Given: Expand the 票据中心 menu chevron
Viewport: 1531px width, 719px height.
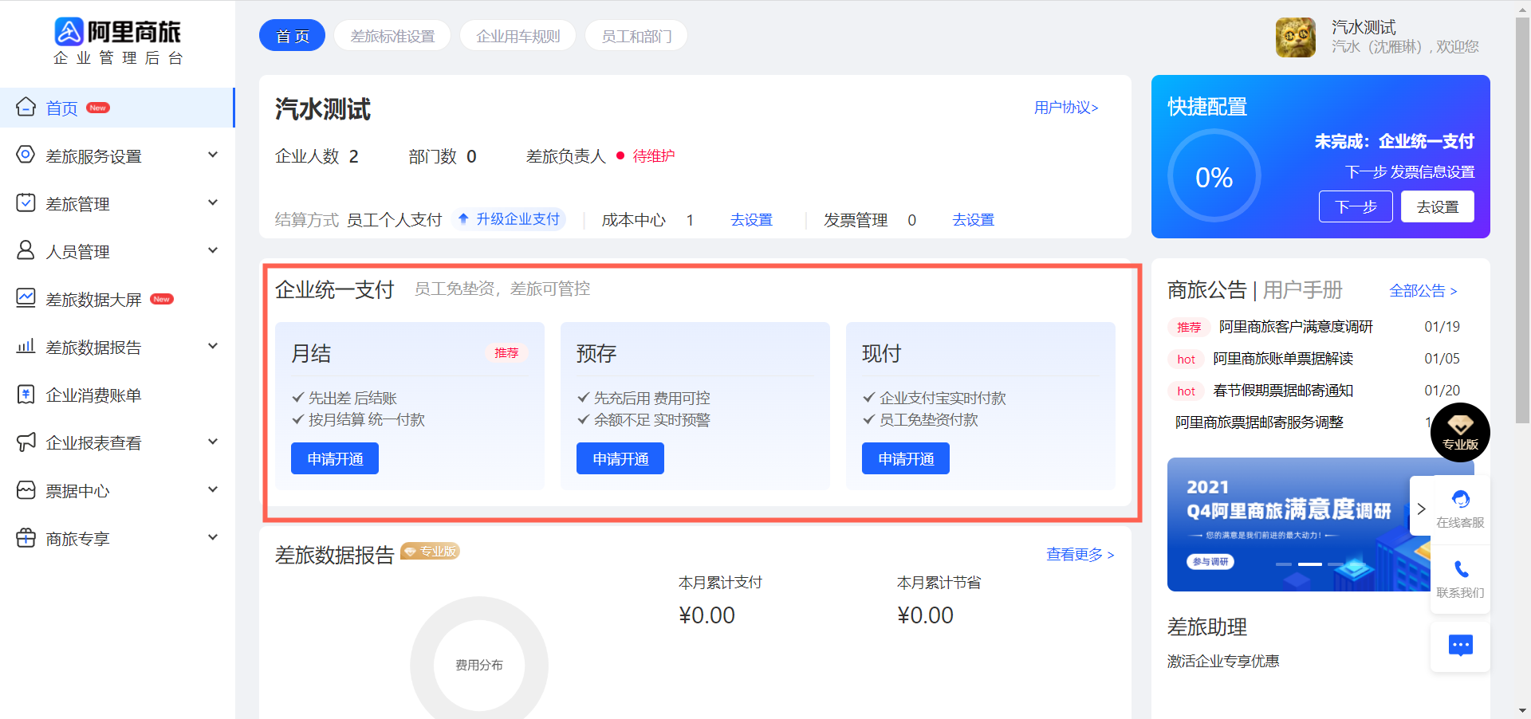Looking at the screenshot, I should [213, 489].
